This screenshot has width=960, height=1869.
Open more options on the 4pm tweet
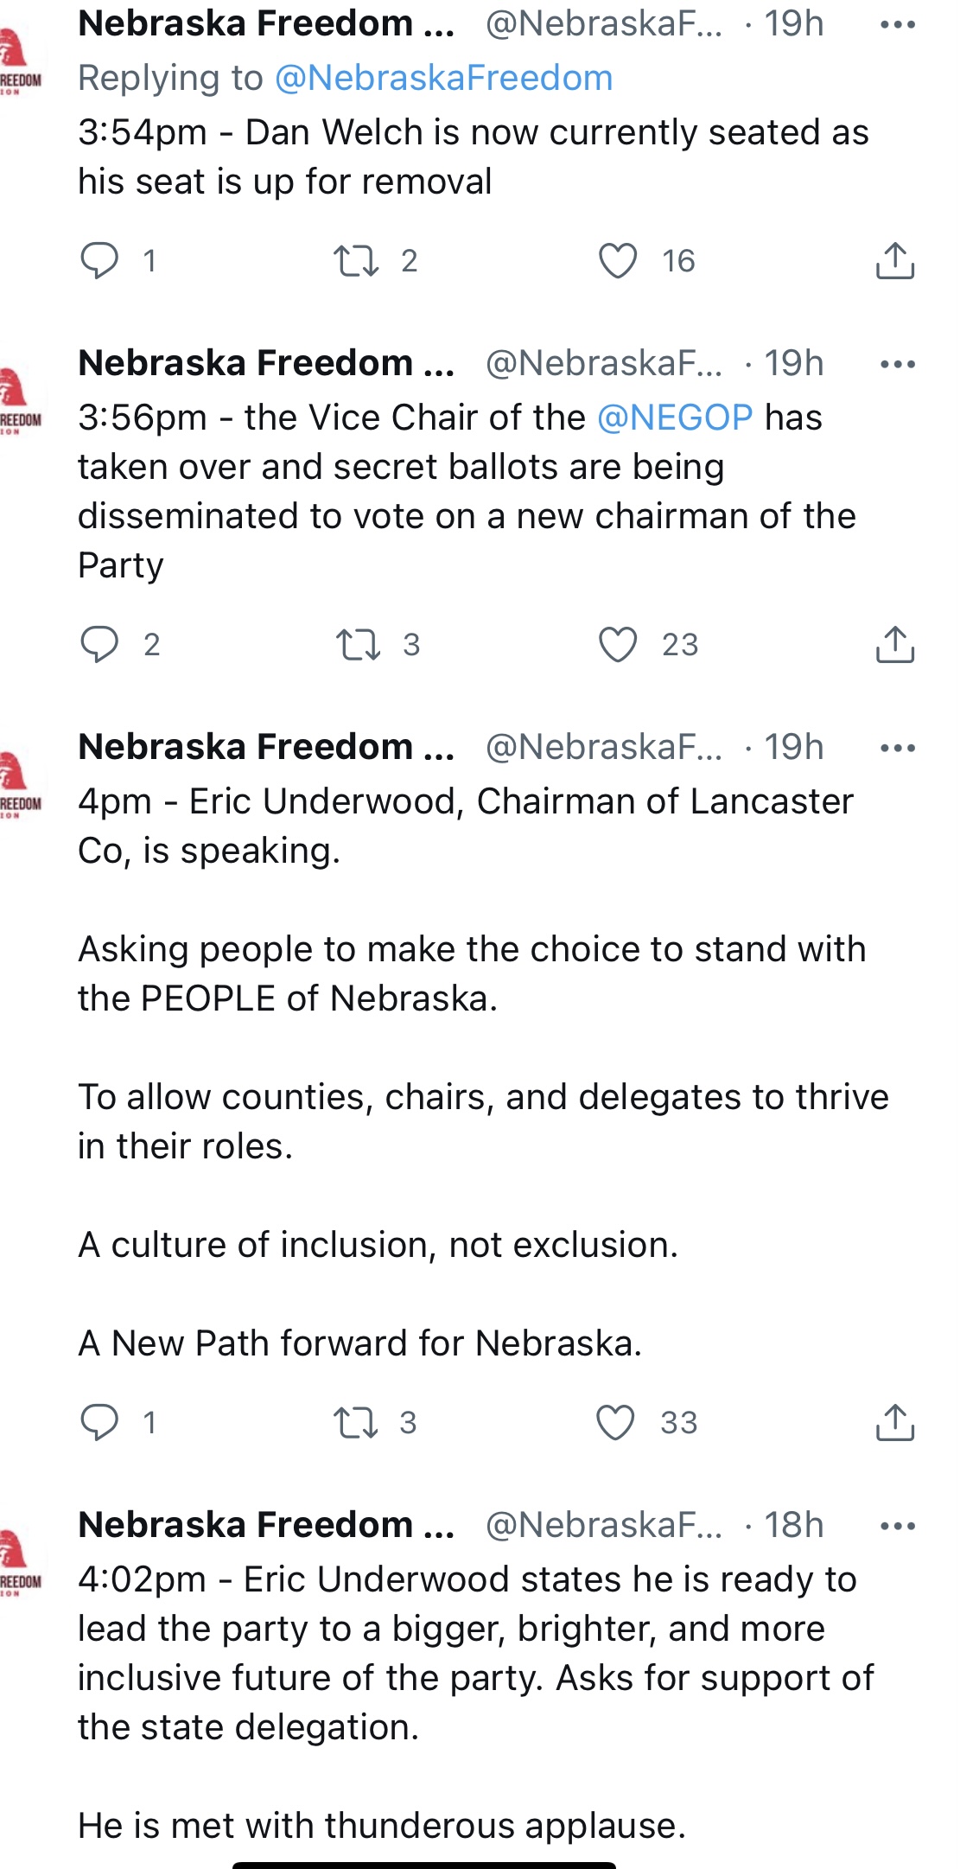tap(897, 748)
